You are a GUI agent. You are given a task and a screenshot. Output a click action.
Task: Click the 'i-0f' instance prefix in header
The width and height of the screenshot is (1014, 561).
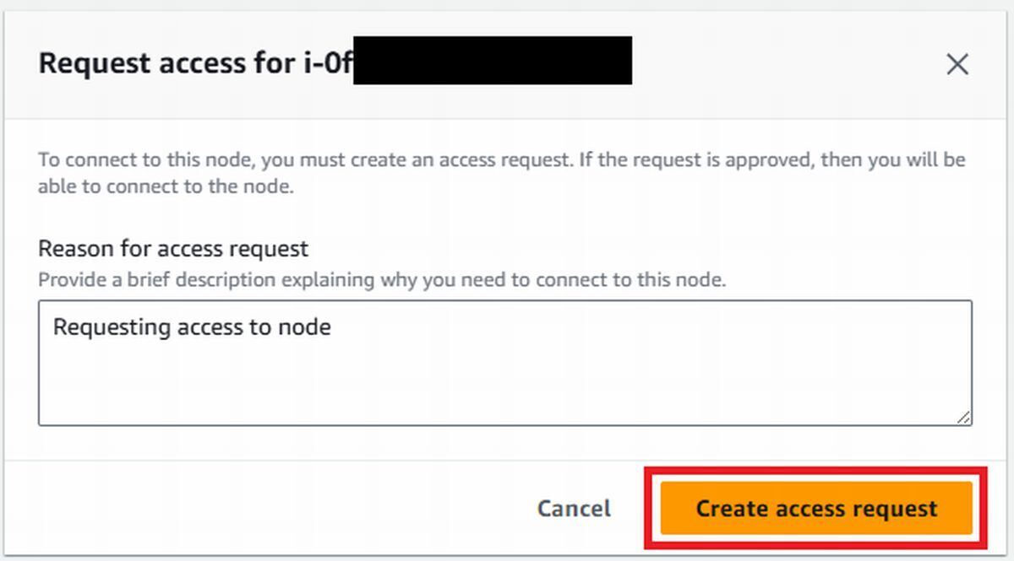328,63
